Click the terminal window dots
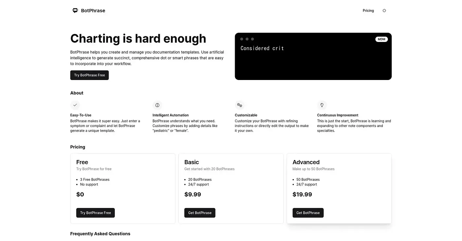Image resolution: width=462 pixels, height=241 pixels. 247,39
